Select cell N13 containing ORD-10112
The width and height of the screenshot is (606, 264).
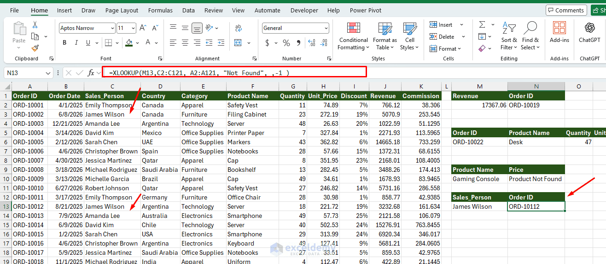click(536, 206)
